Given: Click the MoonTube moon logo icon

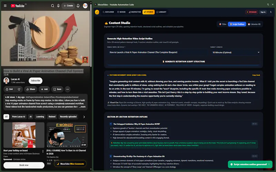Looking at the screenshot, I should [x=97, y=12].
